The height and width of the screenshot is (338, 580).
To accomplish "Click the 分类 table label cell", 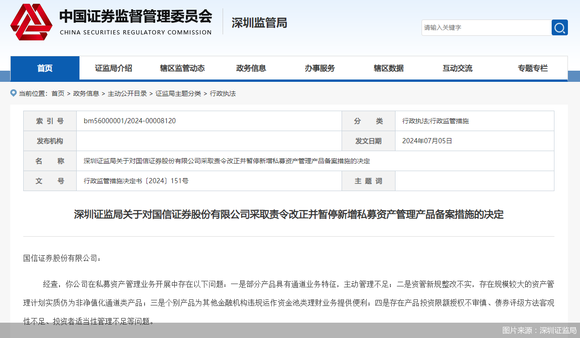I will pyautogui.click(x=369, y=121).
